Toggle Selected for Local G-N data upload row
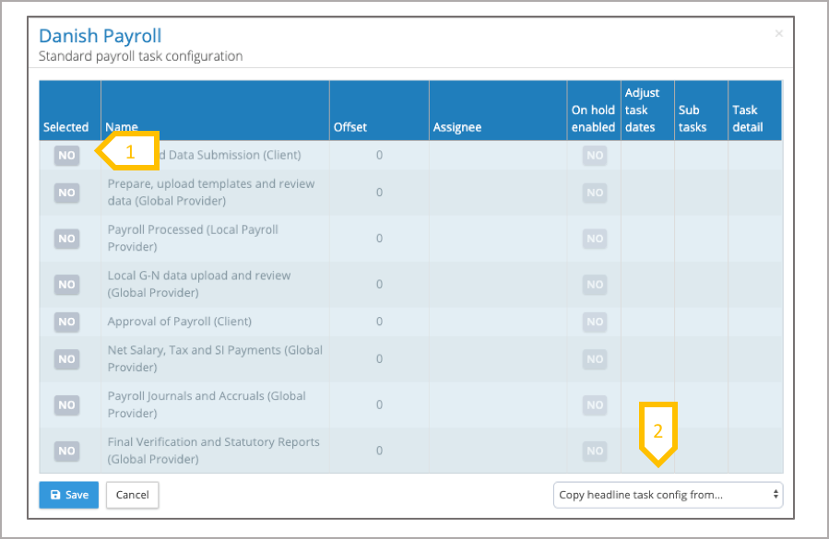The width and height of the screenshot is (829, 539). pyautogui.click(x=66, y=285)
